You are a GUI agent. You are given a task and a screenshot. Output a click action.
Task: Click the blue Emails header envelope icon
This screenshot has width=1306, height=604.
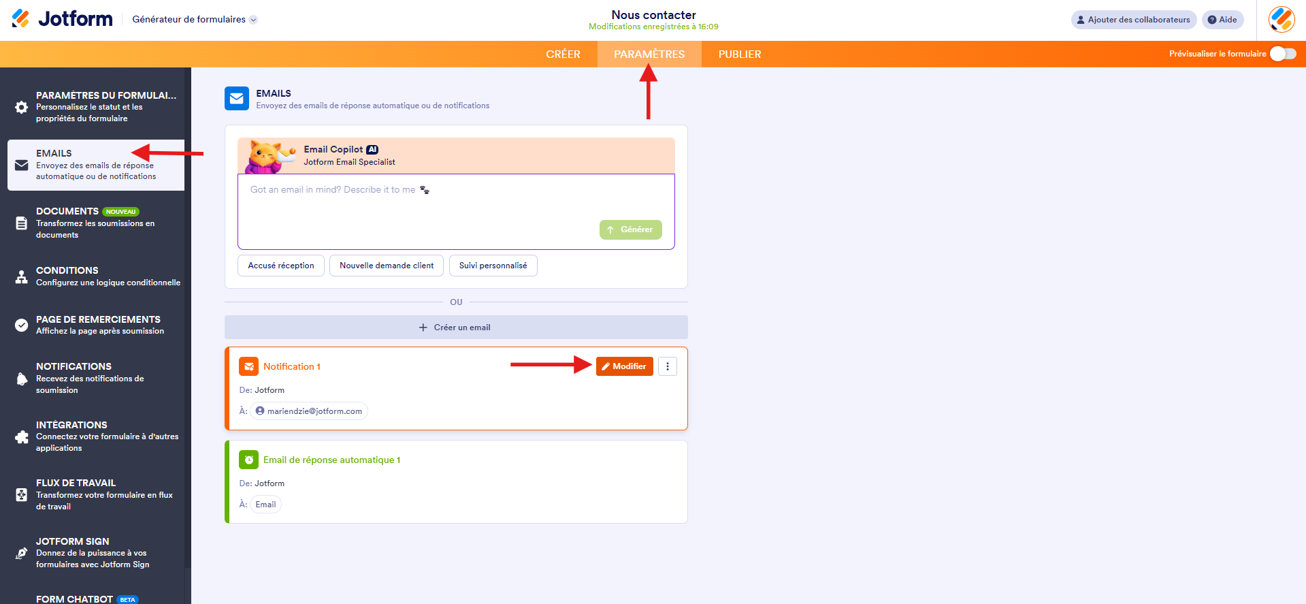click(237, 99)
